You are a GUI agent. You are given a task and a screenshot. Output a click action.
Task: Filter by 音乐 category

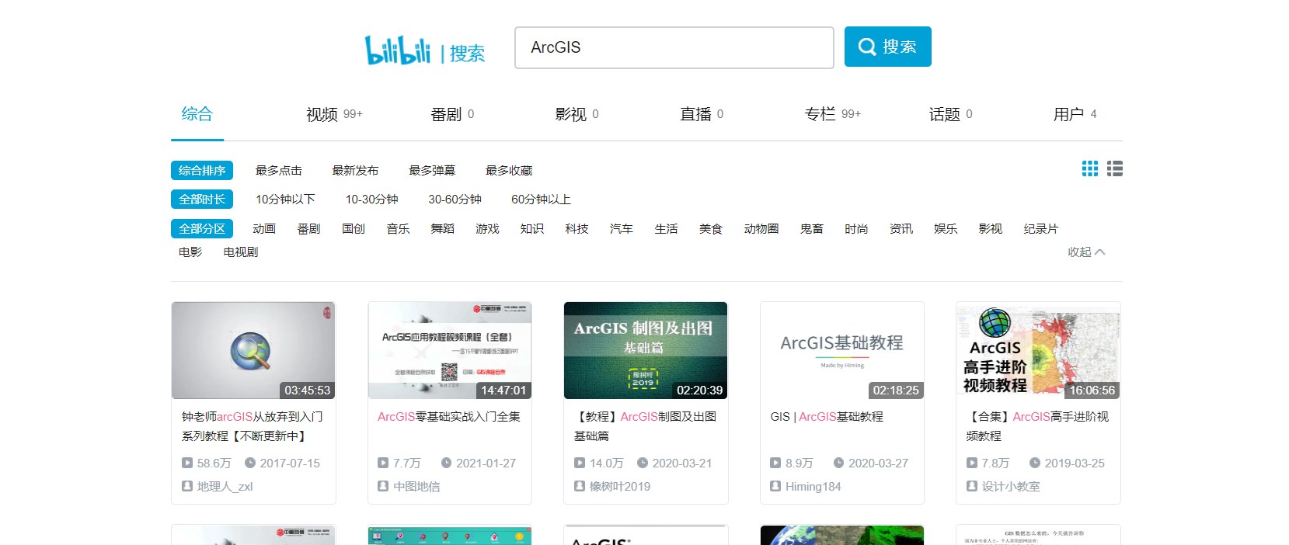398,228
